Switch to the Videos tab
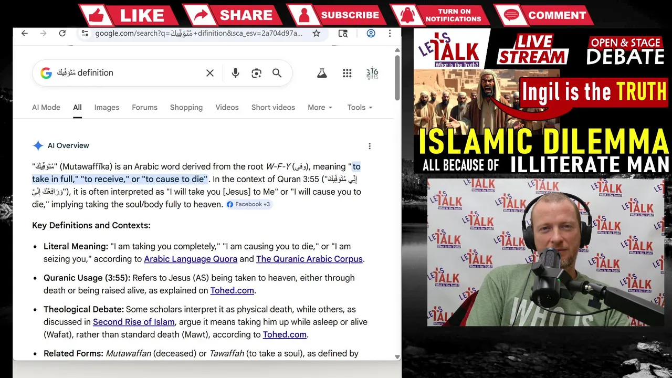672x378 pixels. pyautogui.click(x=227, y=107)
